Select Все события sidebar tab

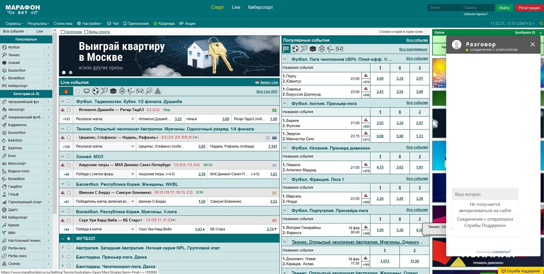pyautogui.click(x=13, y=31)
